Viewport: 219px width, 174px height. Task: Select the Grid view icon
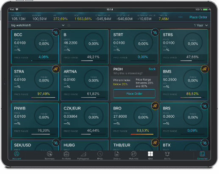coord(150,154)
